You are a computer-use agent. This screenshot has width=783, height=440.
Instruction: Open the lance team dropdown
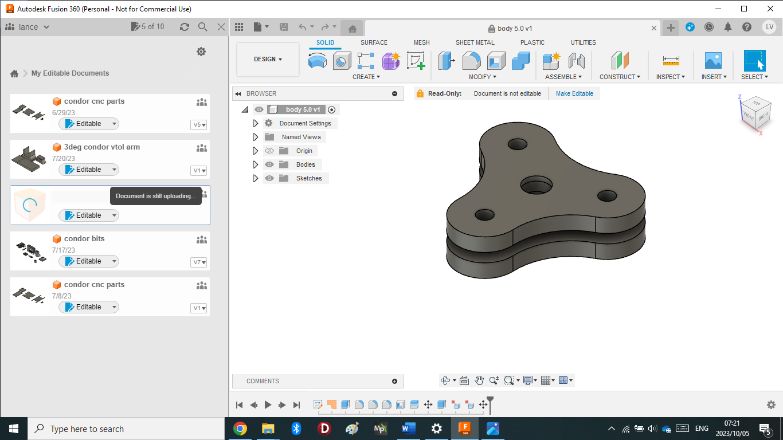click(28, 27)
